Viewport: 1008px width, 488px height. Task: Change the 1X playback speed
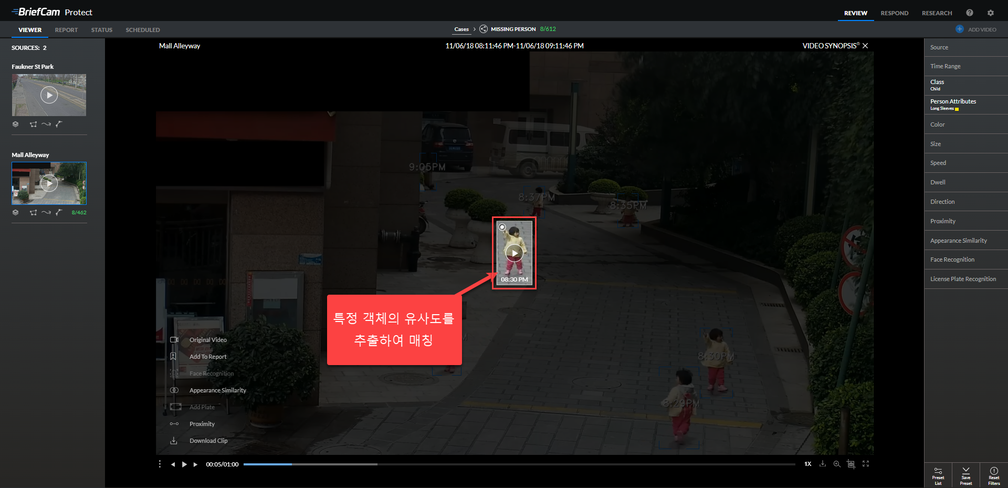808,464
